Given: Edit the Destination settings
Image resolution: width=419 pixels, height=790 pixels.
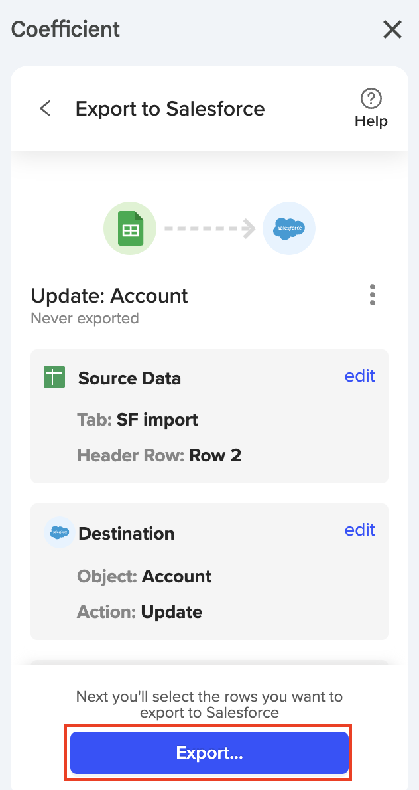Looking at the screenshot, I should point(360,530).
